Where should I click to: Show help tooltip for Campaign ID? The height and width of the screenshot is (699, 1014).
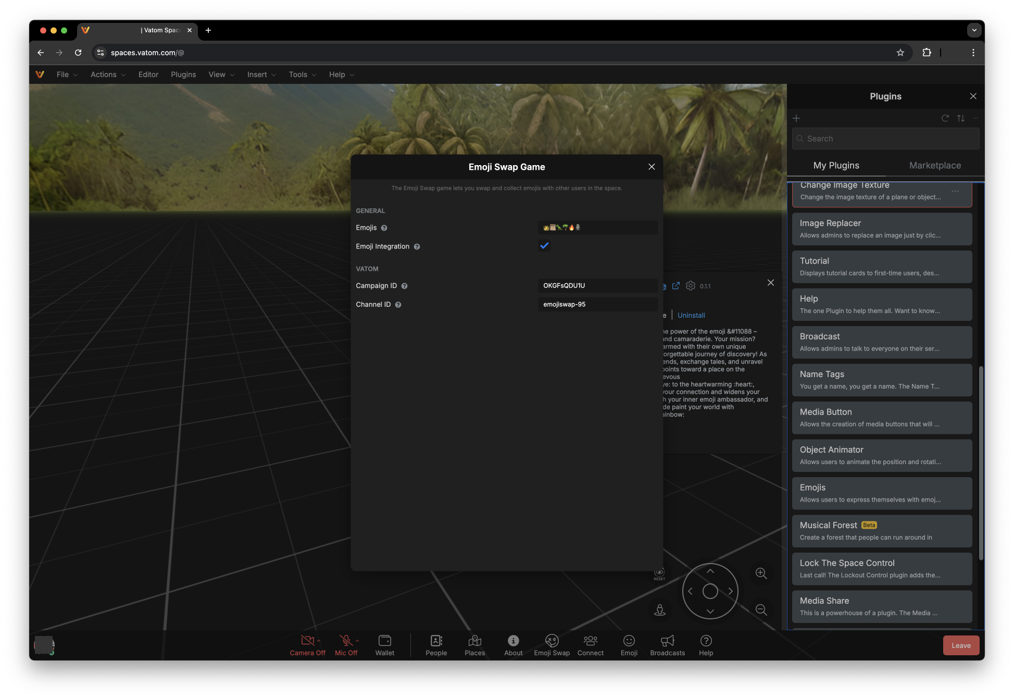[x=404, y=286]
